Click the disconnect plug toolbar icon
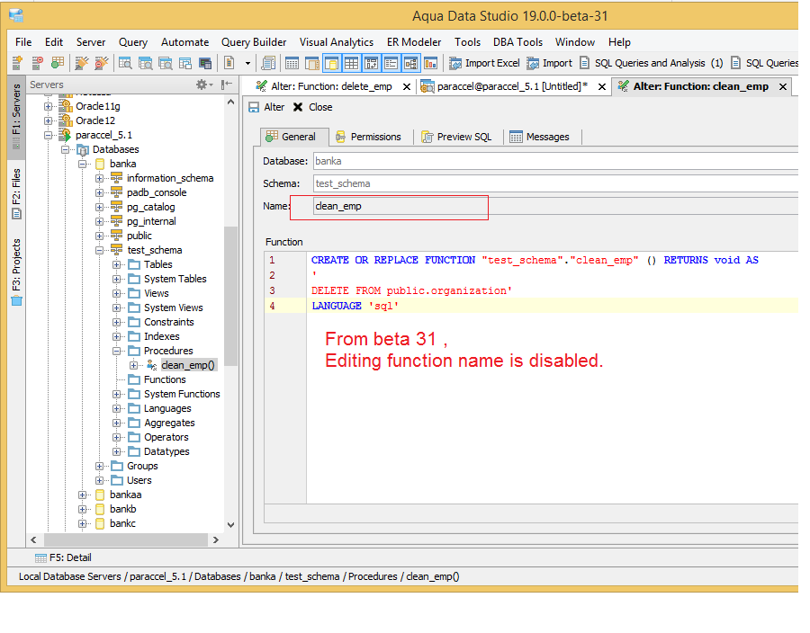The width and height of the screenshot is (810, 633). tap(101, 63)
